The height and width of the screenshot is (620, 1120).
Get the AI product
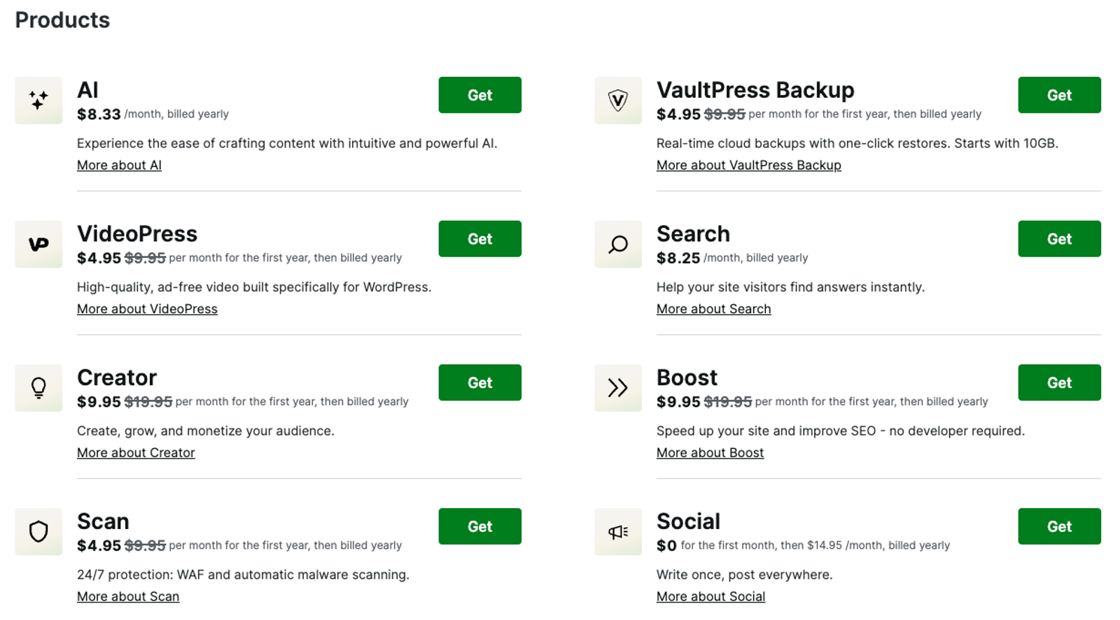(x=479, y=95)
